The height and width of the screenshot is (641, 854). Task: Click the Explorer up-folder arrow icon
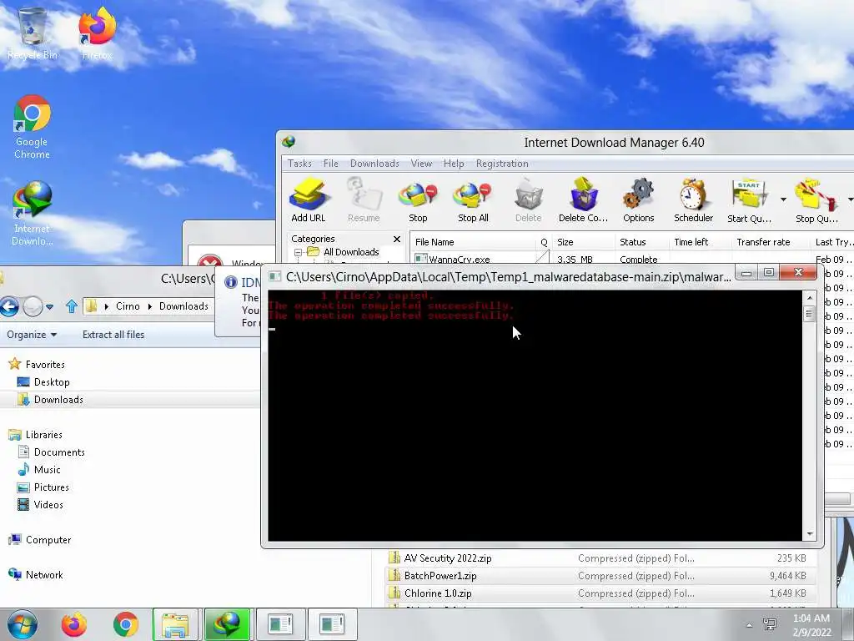click(72, 306)
